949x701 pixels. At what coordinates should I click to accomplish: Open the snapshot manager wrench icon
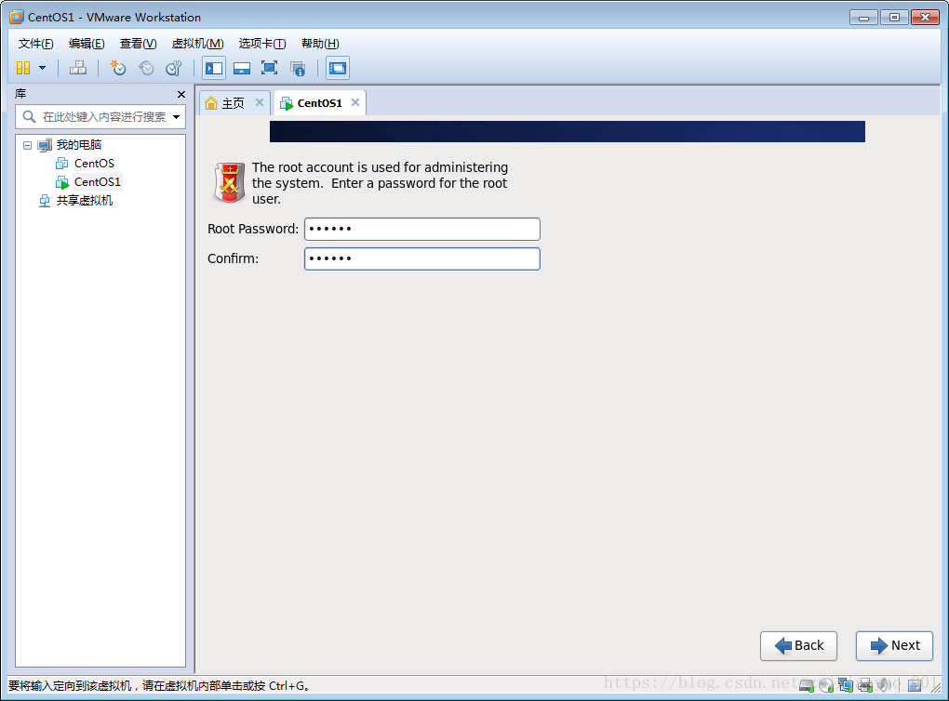(174, 68)
